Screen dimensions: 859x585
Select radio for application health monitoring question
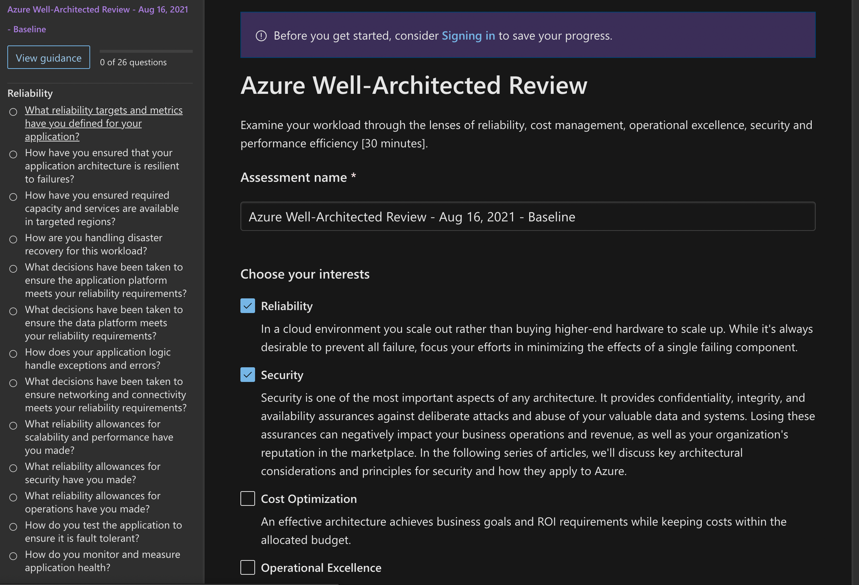point(13,556)
